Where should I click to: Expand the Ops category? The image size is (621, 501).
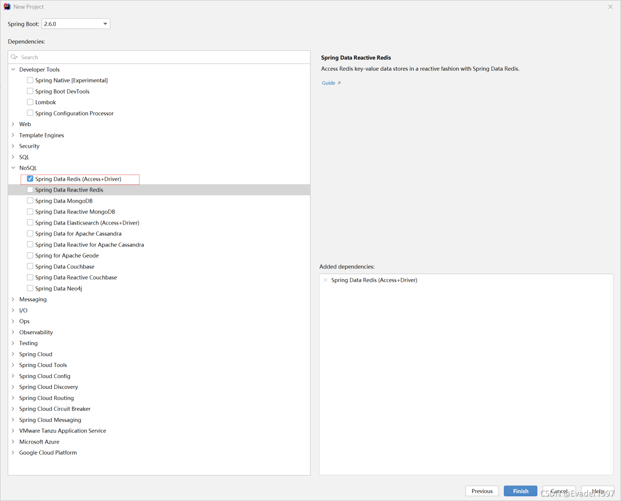point(13,321)
